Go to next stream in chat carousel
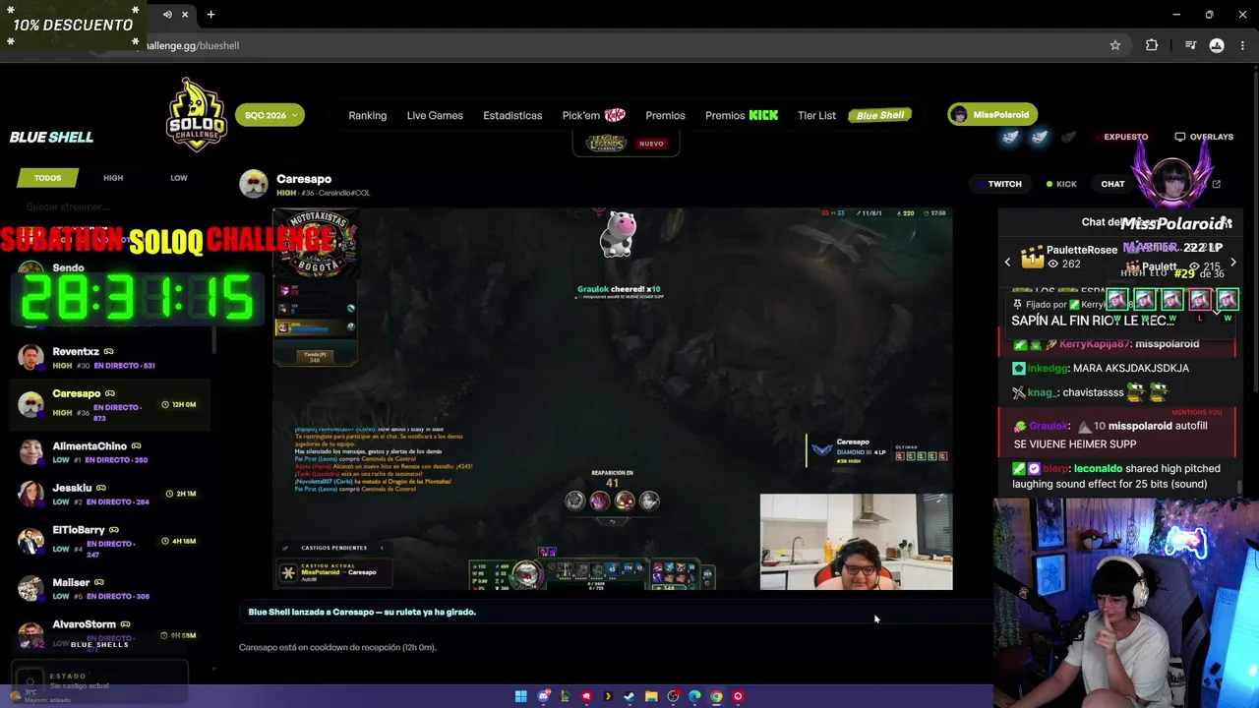 point(1233,263)
